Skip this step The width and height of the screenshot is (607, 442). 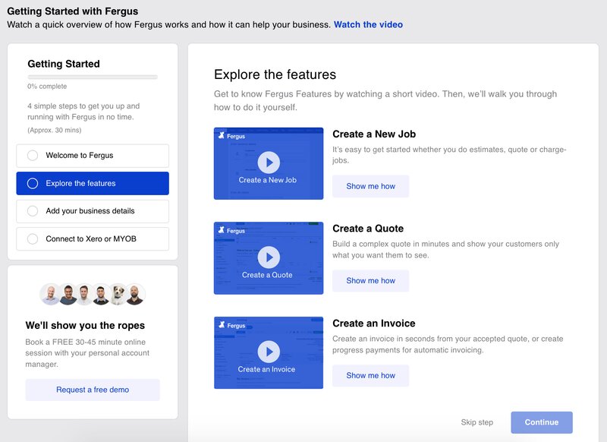(x=477, y=422)
